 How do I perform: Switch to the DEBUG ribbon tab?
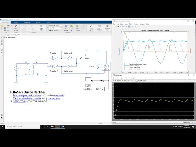click(x=16, y=22)
